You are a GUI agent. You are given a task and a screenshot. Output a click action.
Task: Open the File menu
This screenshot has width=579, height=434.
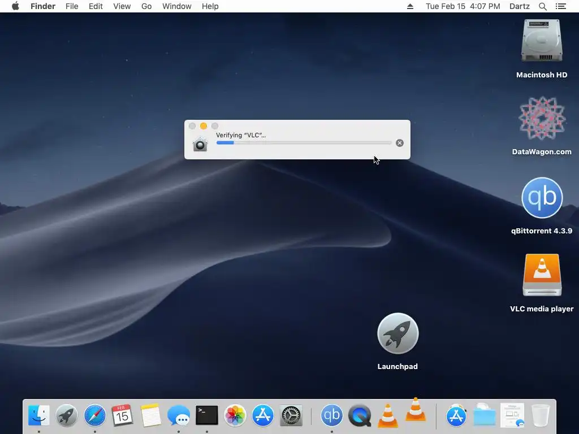72,6
